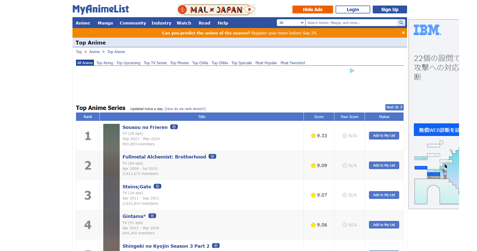This screenshot has width=477, height=251.
Task: Click grey star in Fullmetal Alchemist Your Score
Action: pyautogui.click(x=345, y=166)
